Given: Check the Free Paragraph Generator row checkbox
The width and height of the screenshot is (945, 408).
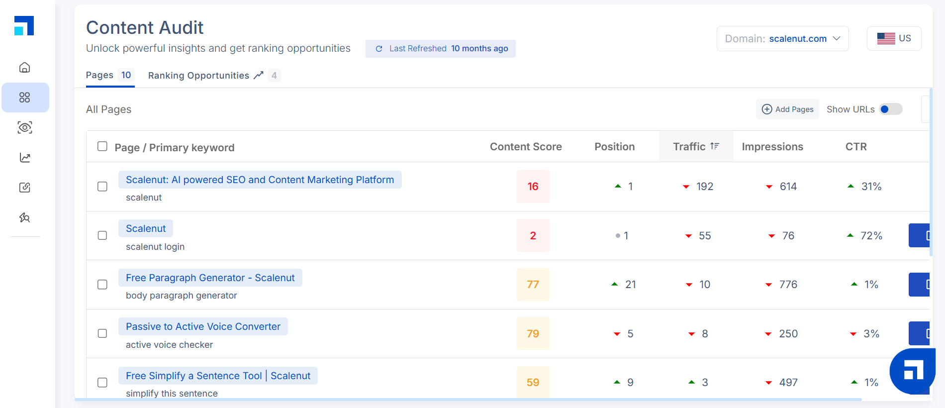Looking at the screenshot, I should tap(102, 285).
